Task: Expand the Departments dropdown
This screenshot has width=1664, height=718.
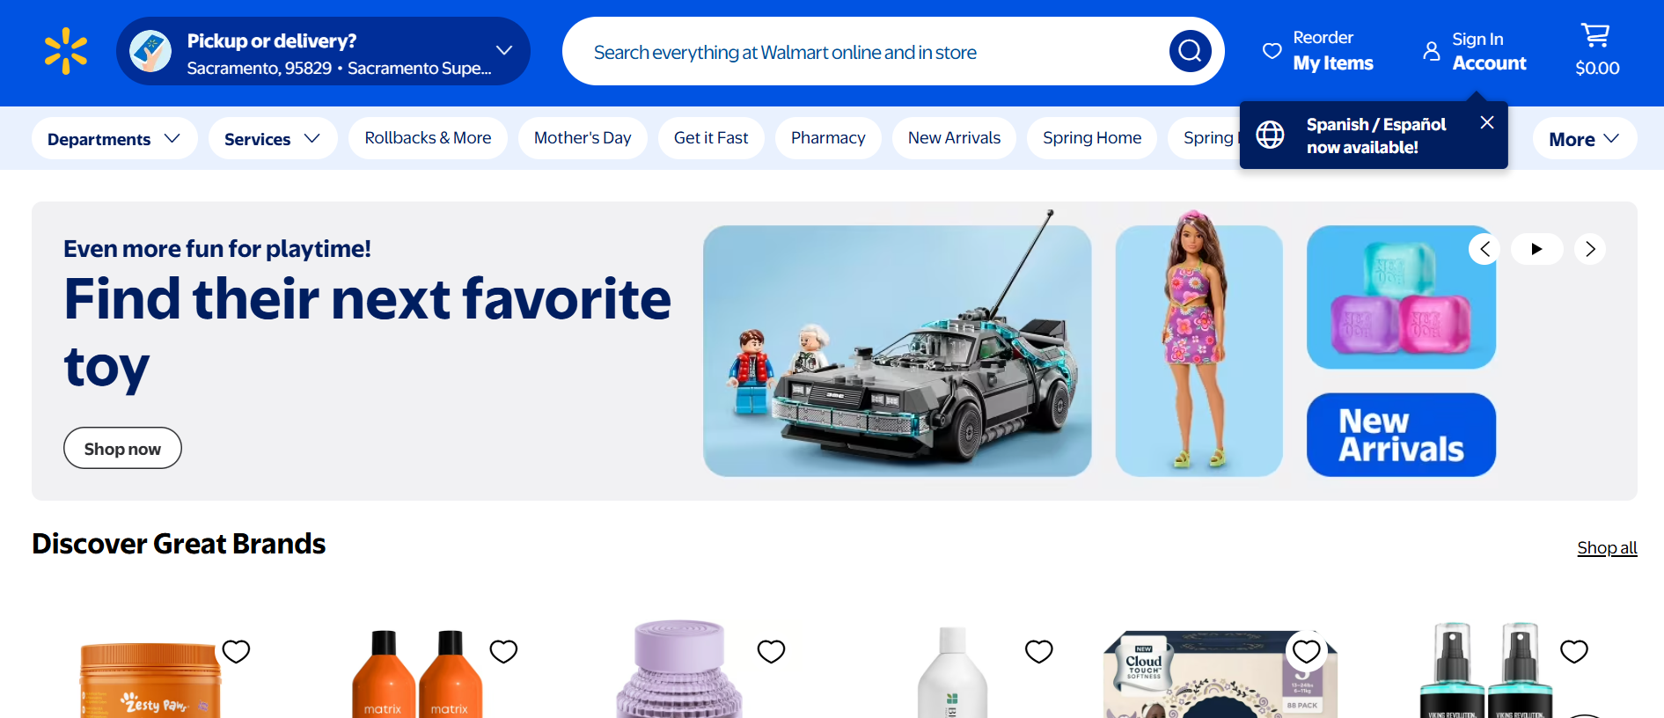Action: coord(114,138)
